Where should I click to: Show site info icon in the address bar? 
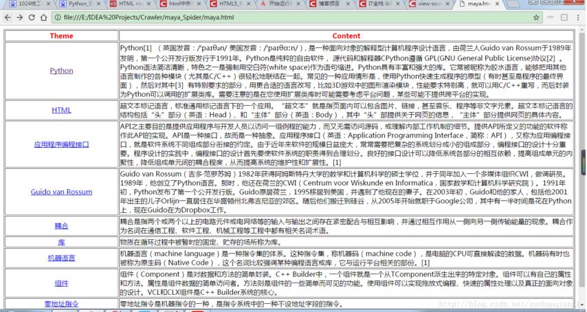57,18
